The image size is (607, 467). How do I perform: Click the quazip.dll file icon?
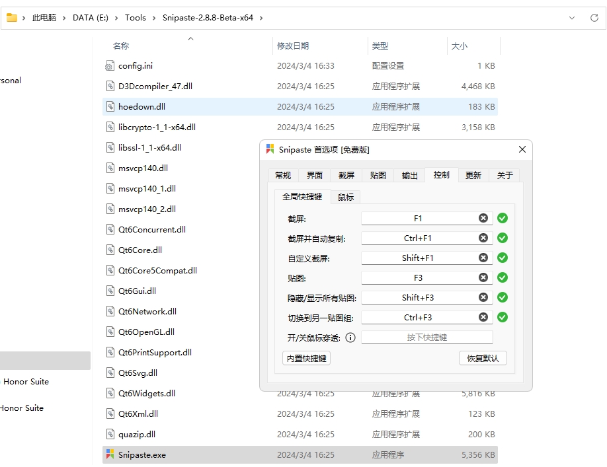tap(110, 434)
